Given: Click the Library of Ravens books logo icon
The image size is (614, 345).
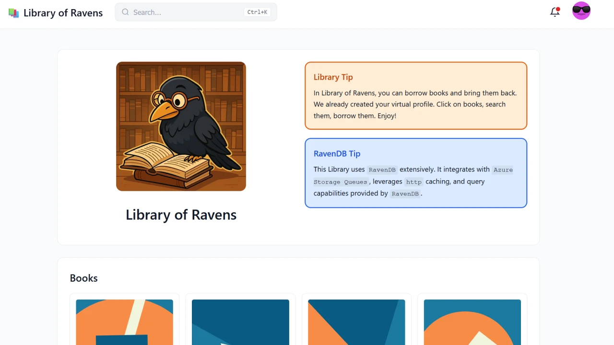Looking at the screenshot, I should [14, 13].
